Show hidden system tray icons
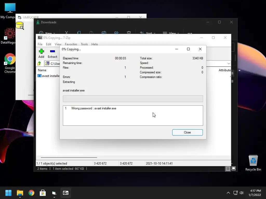This screenshot has width=266, height=199. point(228,193)
